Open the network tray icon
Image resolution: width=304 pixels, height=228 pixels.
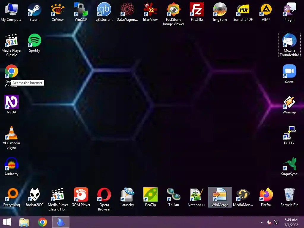tap(276, 222)
